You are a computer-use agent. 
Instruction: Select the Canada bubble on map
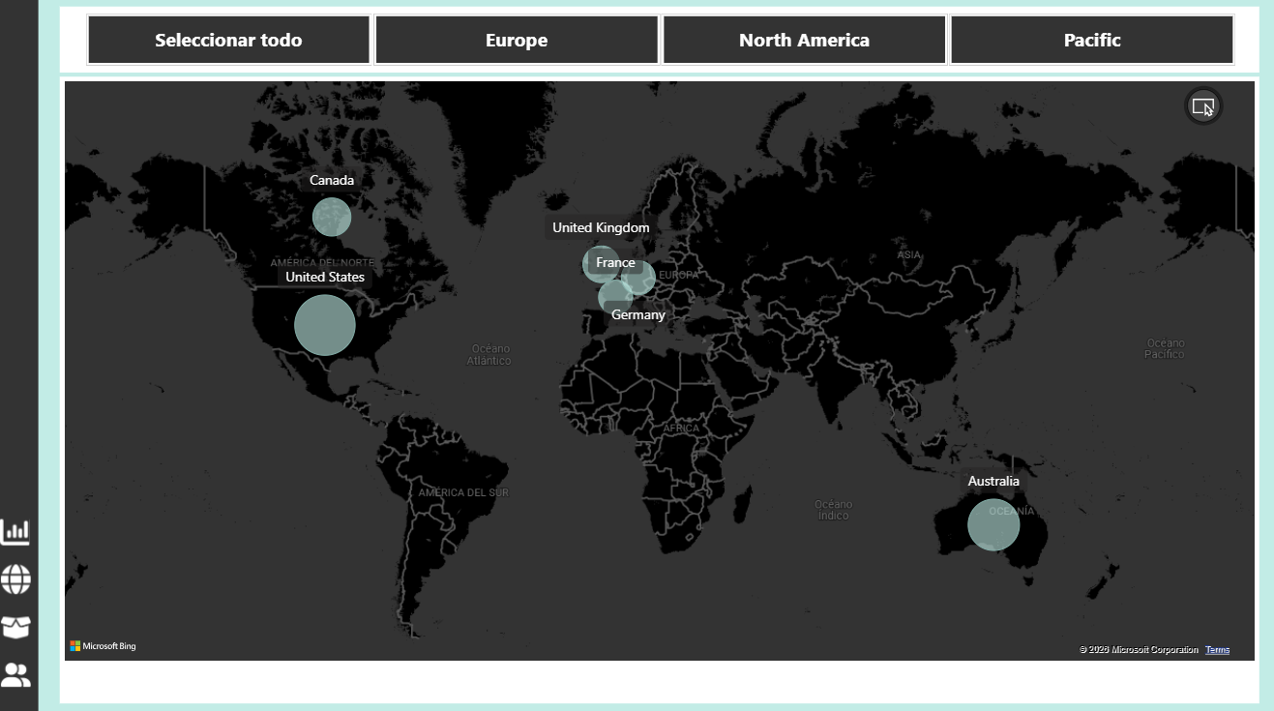click(x=332, y=217)
